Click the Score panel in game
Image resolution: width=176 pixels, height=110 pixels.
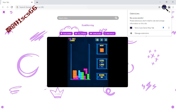[102, 76]
